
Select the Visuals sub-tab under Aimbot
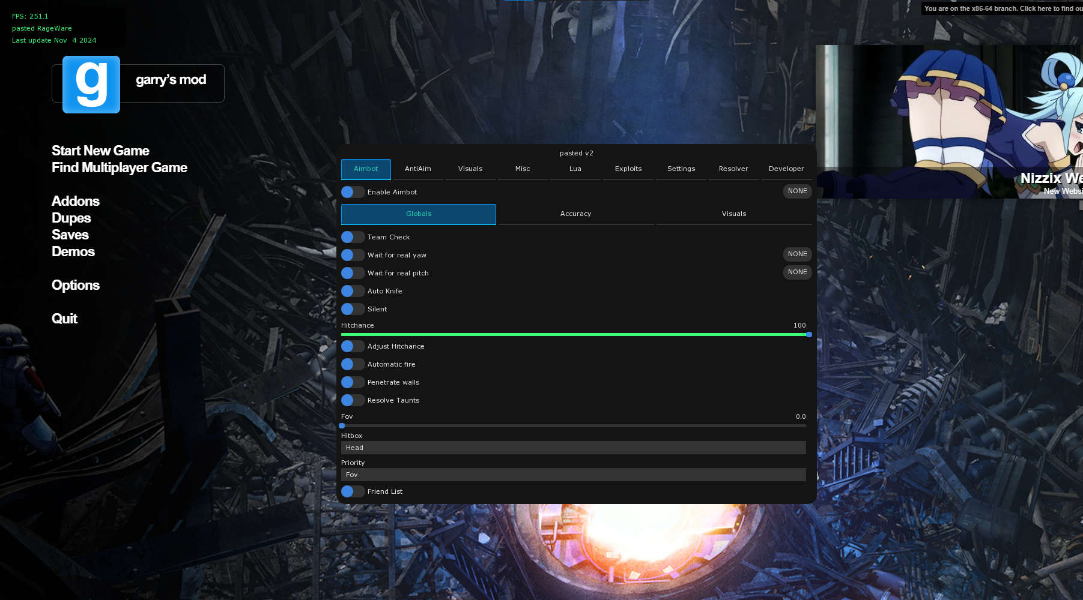734,214
